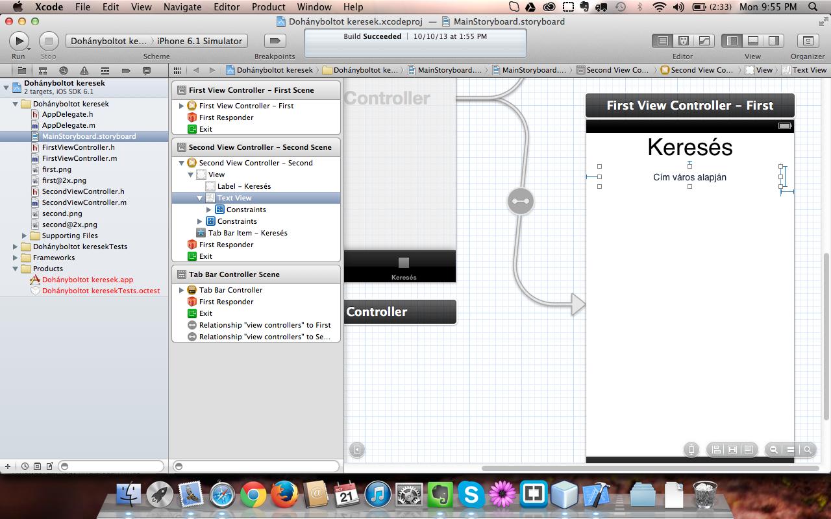This screenshot has width=831, height=519.
Task: Open the Navigate menu
Action: tap(182, 7)
